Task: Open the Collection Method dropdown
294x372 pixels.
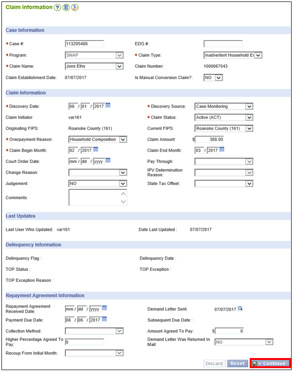Action: click(94, 331)
